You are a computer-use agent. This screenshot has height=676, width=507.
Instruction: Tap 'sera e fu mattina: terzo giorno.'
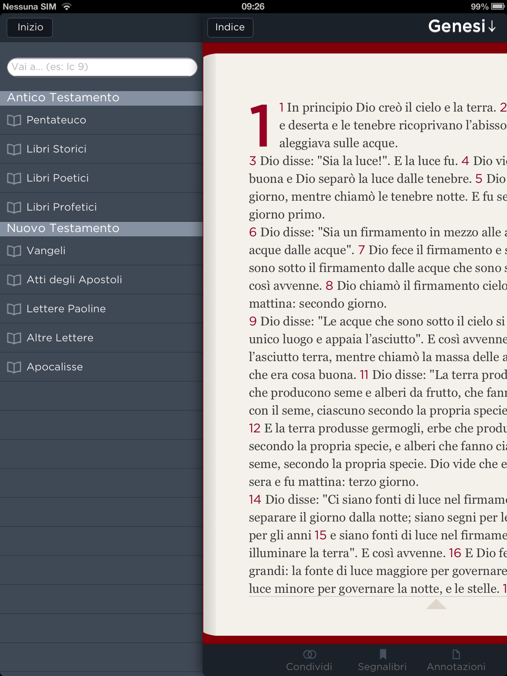coord(334,482)
